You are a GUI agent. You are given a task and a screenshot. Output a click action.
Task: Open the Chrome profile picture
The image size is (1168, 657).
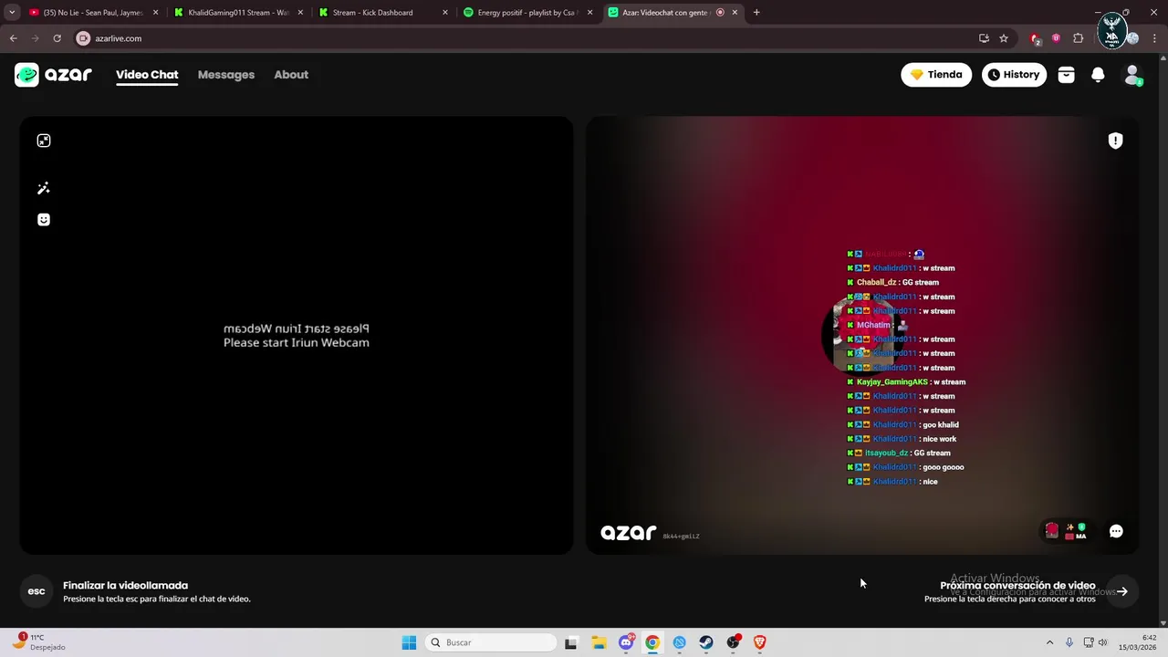coord(1132,38)
